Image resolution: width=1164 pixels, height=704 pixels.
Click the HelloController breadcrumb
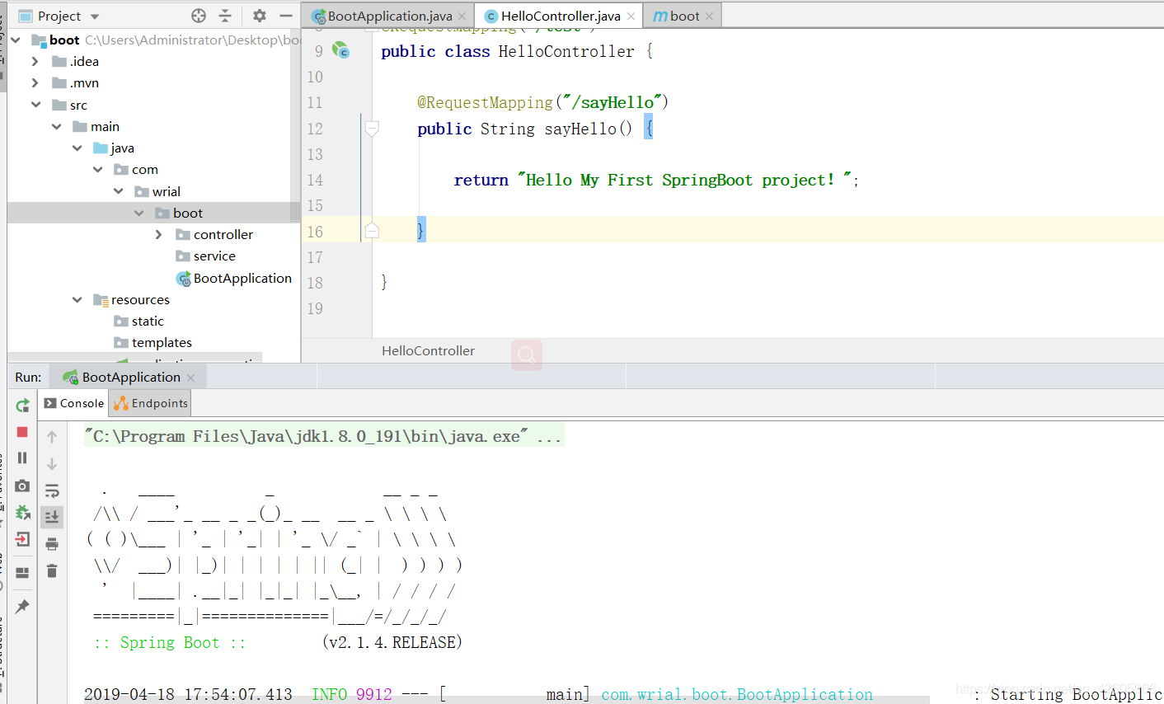(x=428, y=350)
